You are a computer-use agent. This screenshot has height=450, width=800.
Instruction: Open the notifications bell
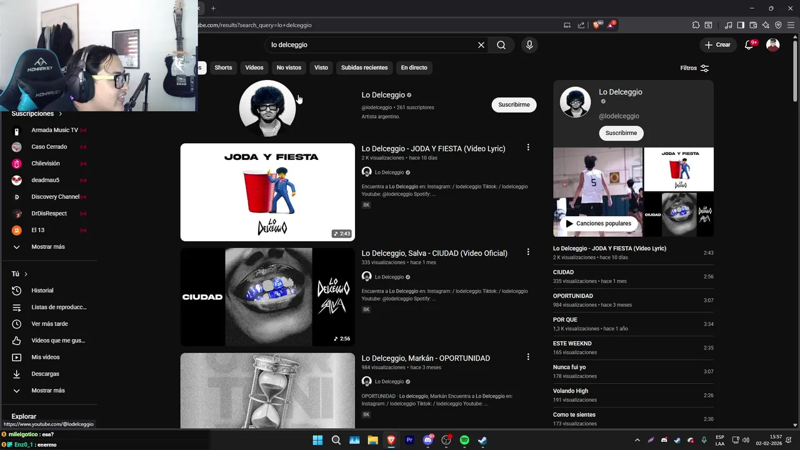749,45
